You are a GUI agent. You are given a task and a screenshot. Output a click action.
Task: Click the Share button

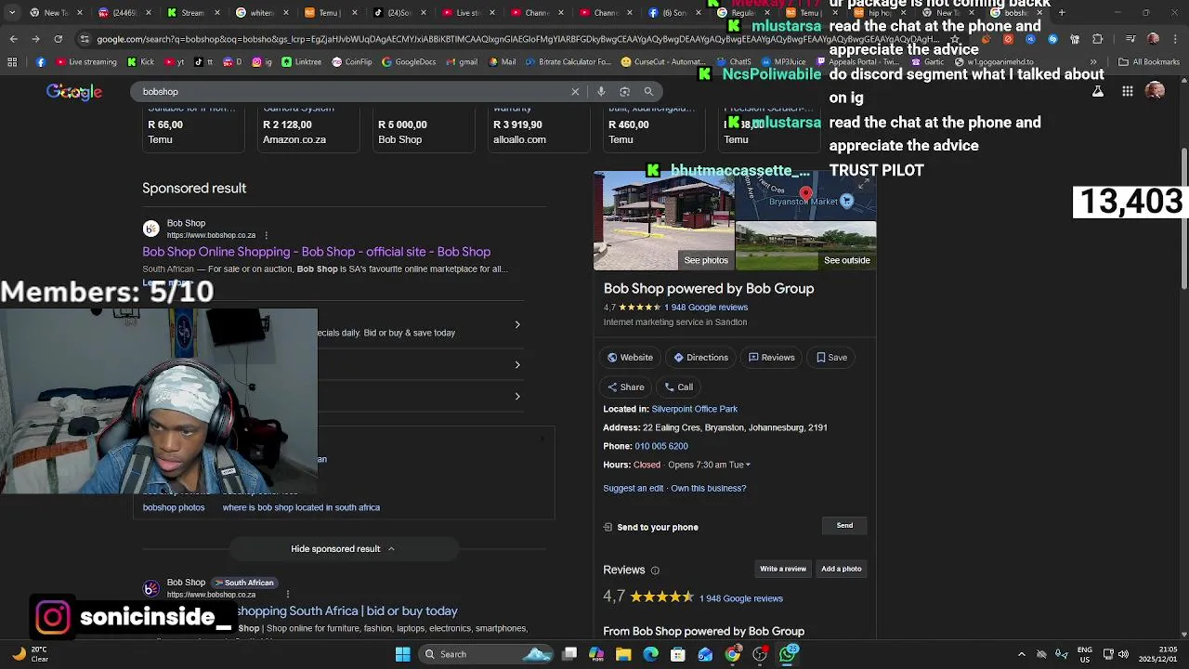tap(625, 387)
